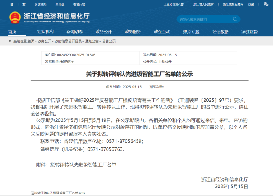
Task: Open 浙江政务服务网 link
Action: pos(233,4)
